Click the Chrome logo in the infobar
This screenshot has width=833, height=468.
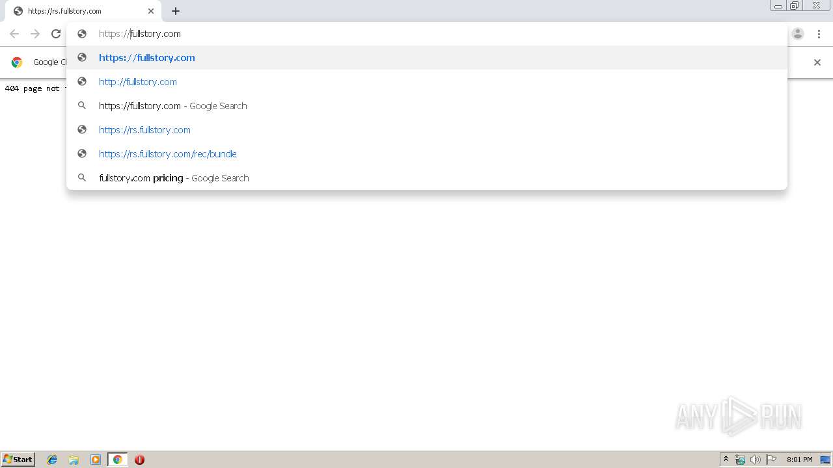[x=17, y=62]
